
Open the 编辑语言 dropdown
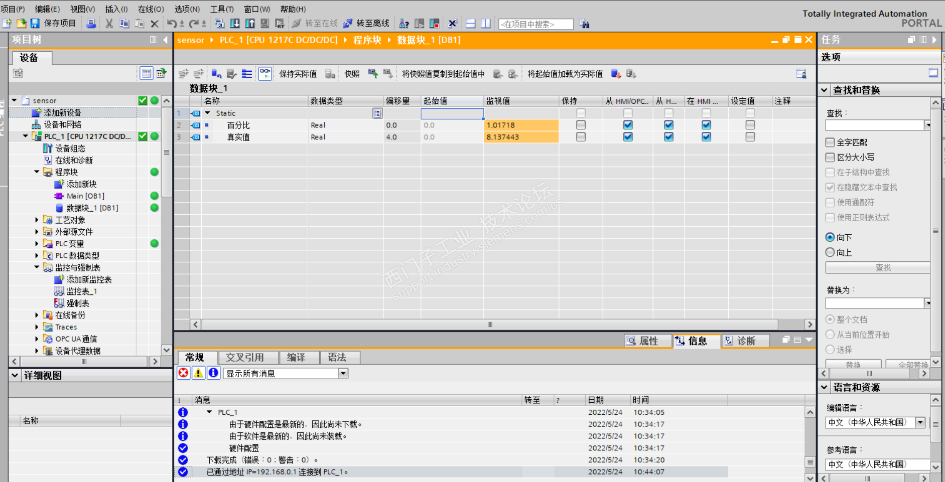[x=920, y=422]
